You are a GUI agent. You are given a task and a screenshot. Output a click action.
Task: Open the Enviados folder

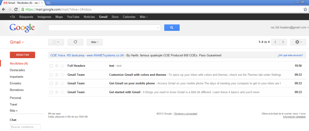pos(16,83)
